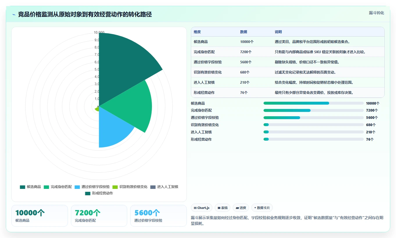Click the 进入人工复核 progress bar

pyautogui.click(x=313, y=132)
